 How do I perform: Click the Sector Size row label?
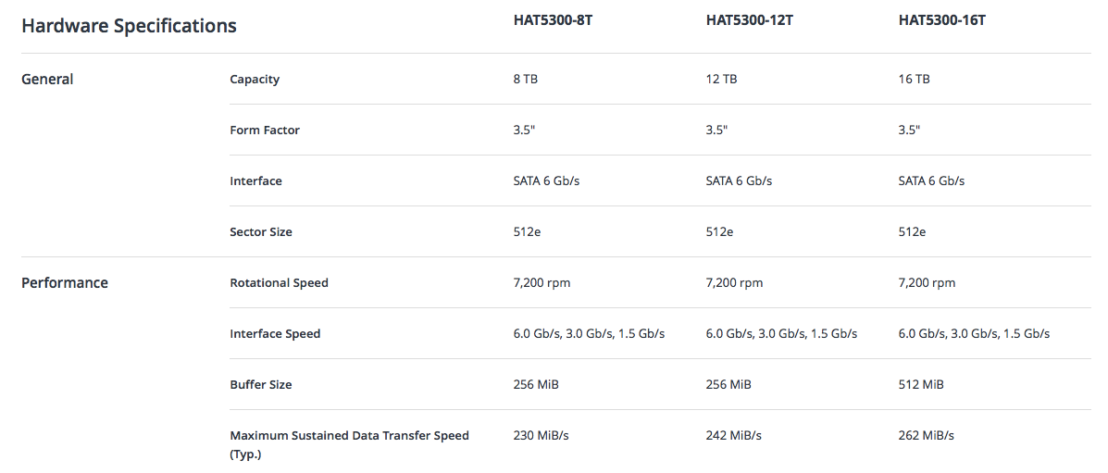tap(261, 232)
